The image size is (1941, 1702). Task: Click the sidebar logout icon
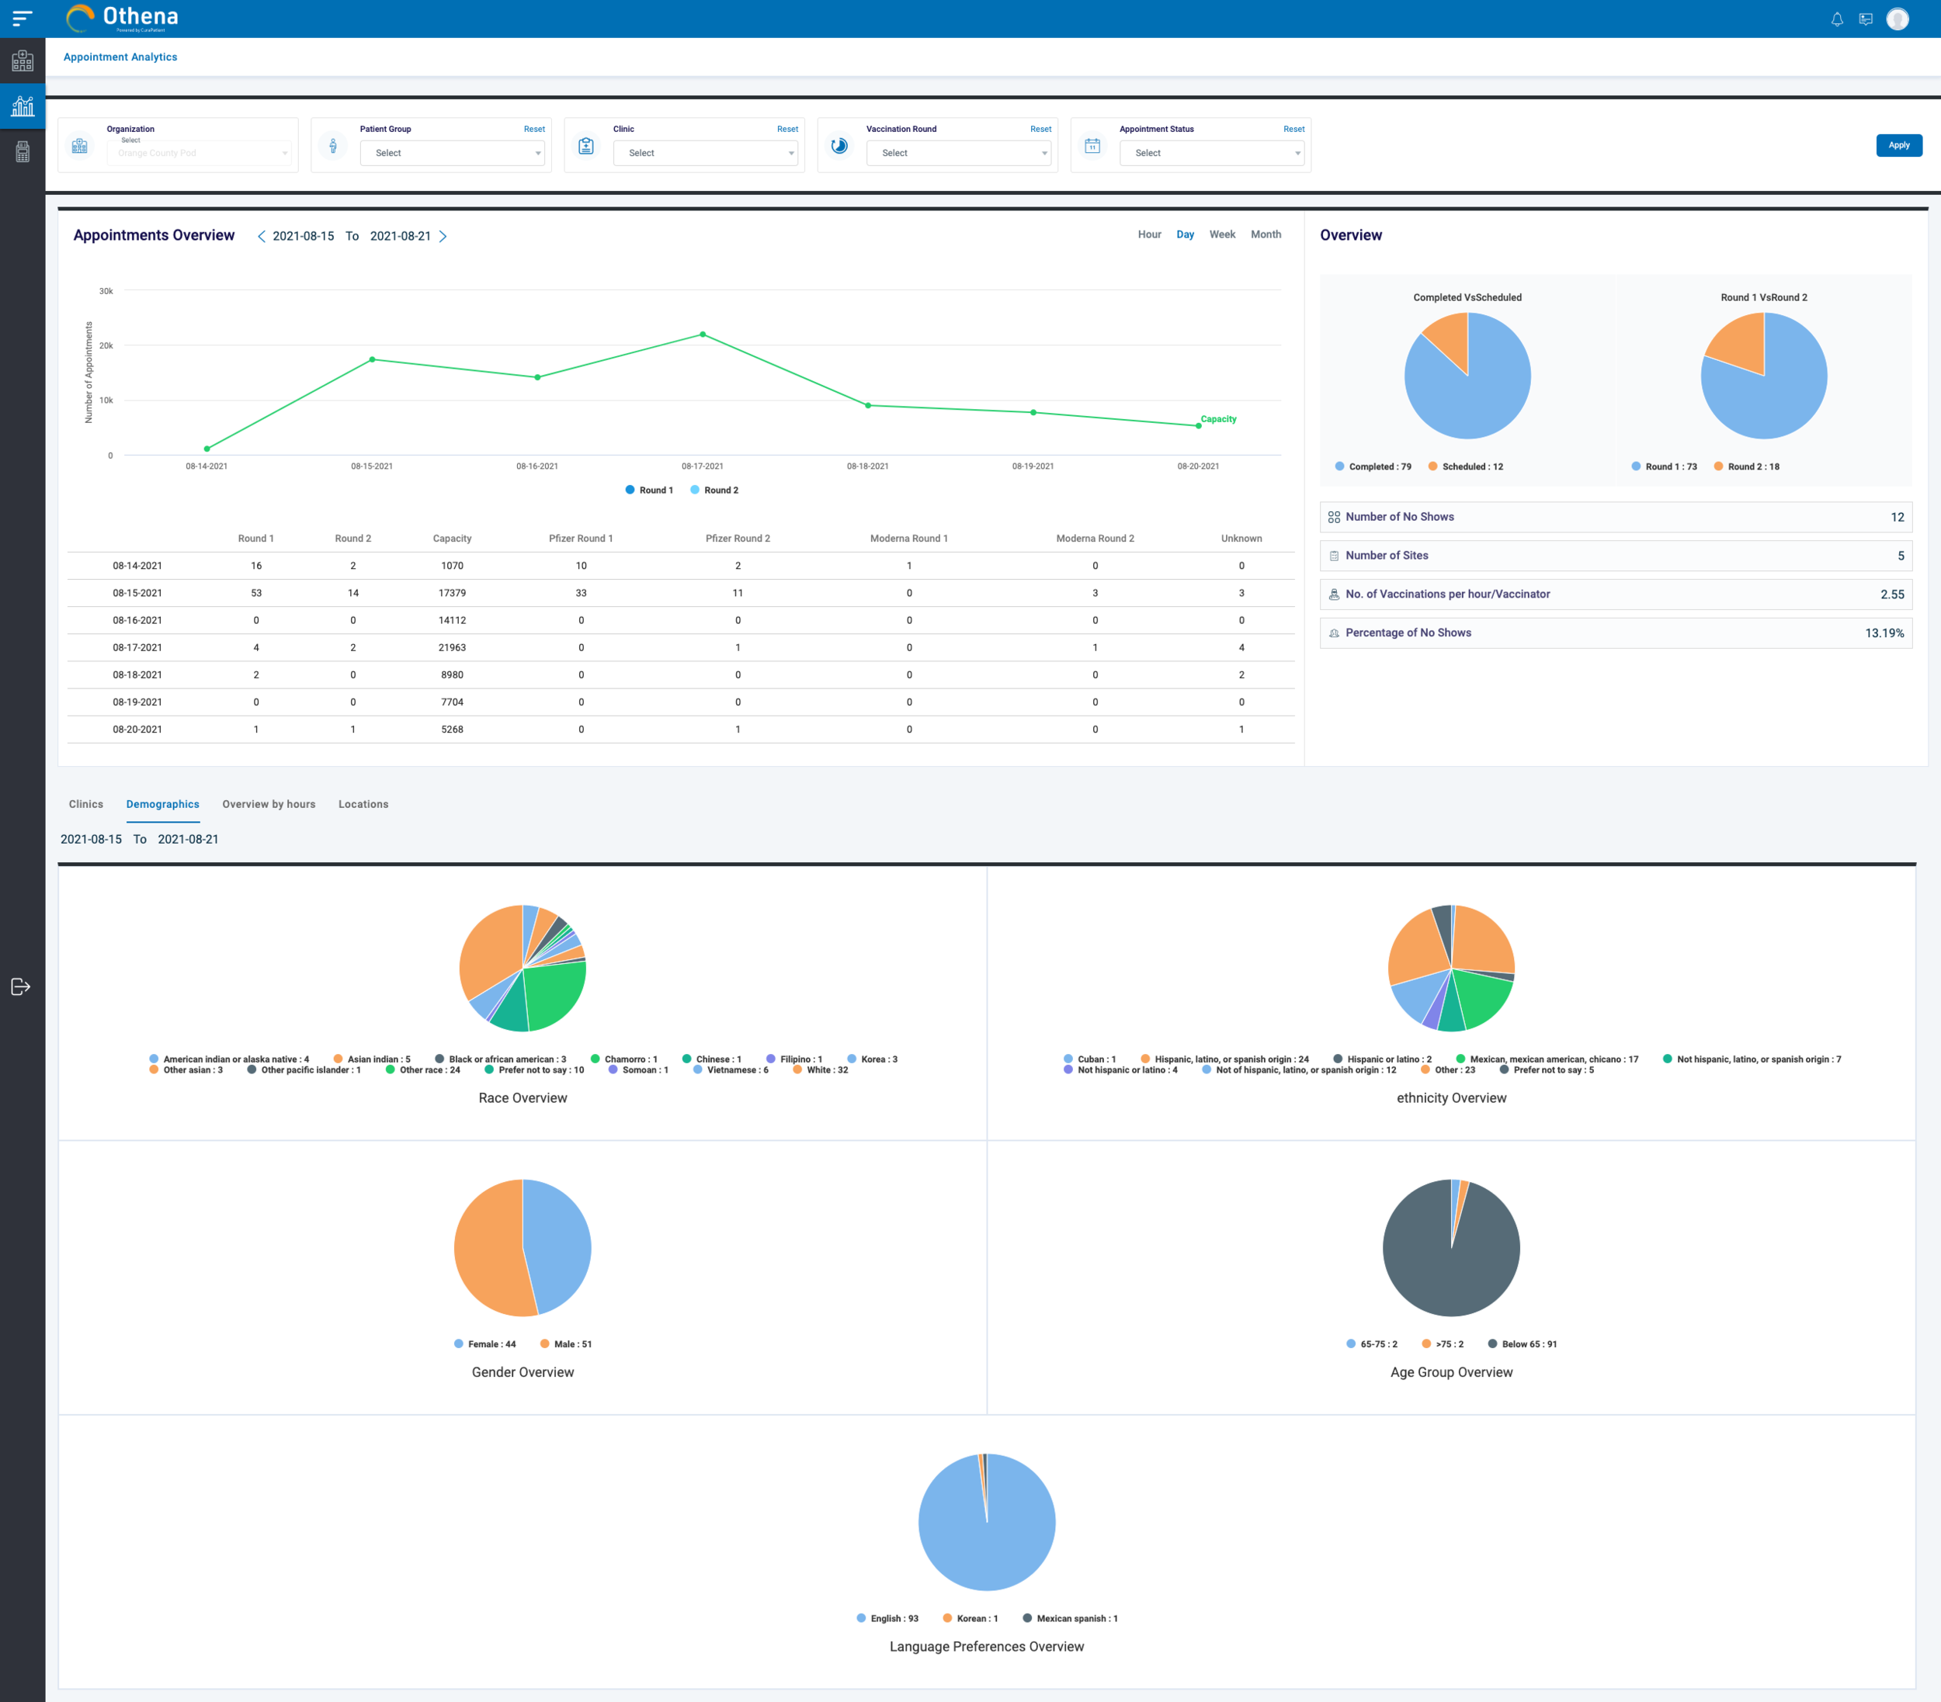click(21, 986)
